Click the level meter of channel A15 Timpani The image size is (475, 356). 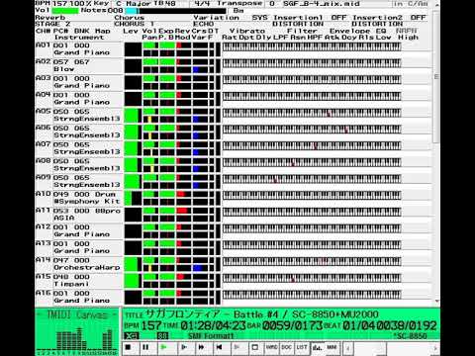coord(132,281)
